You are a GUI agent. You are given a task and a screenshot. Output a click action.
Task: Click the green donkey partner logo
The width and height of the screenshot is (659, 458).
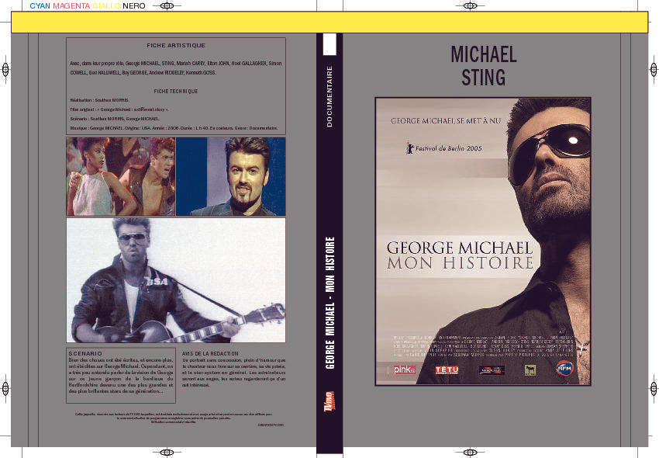(530, 371)
